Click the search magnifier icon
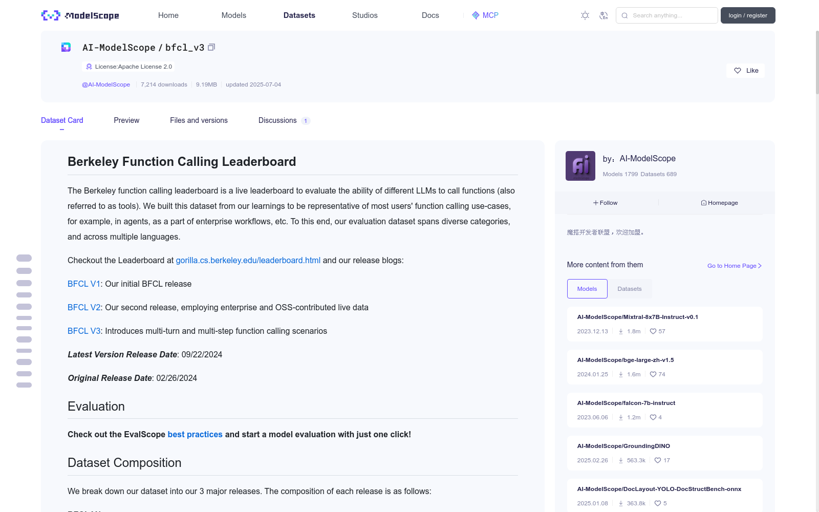Viewport: 819px width, 512px height. (624, 15)
